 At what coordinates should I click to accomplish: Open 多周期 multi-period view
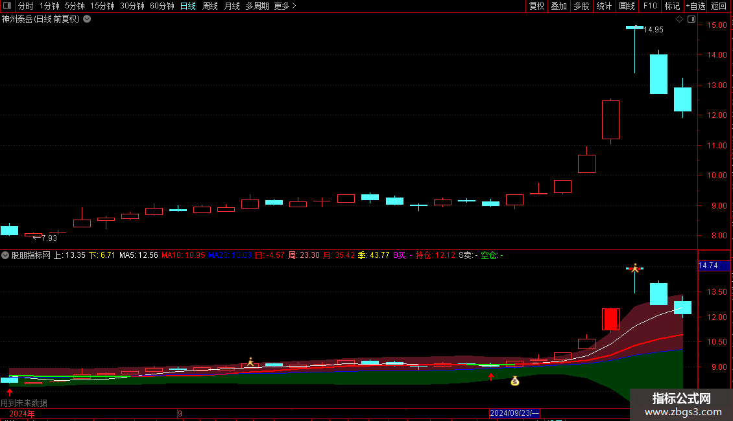[x=257, y=6]
